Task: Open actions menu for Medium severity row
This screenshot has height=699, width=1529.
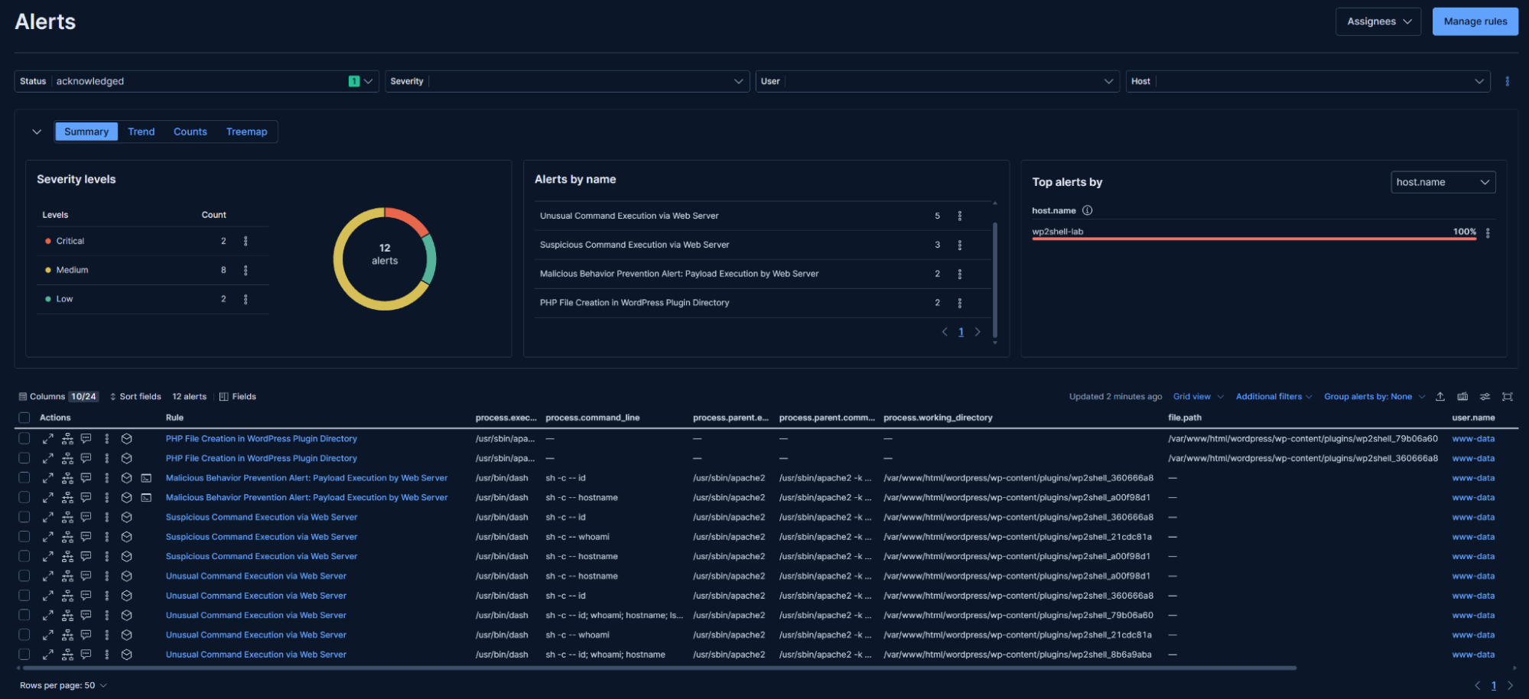Action: tap(246, 270)
